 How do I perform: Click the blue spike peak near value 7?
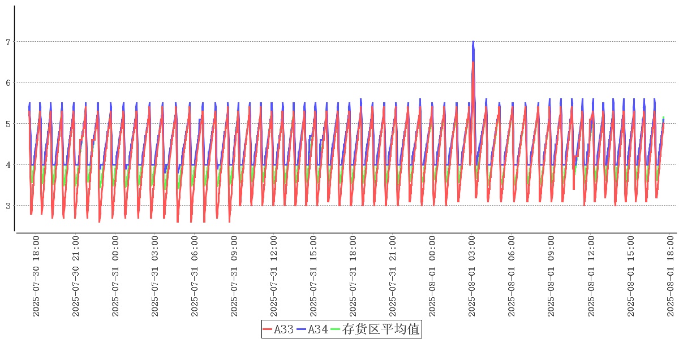tap(473, 42)
